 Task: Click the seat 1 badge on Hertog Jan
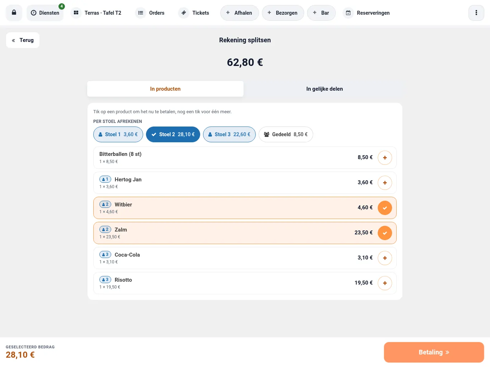(x=105, y=179)
